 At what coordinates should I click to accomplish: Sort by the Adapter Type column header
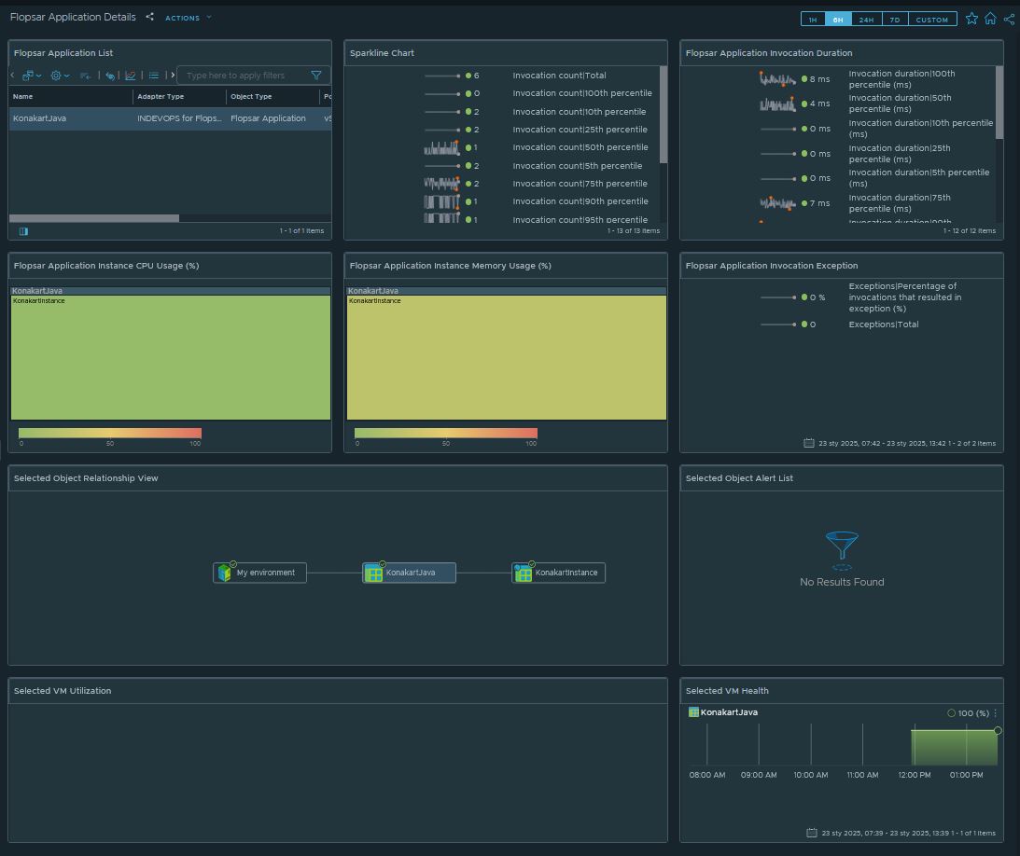coord(160,96)
